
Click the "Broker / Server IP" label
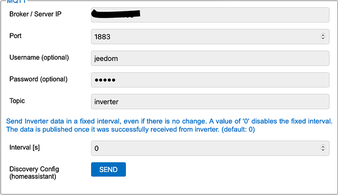coord(35,14)
